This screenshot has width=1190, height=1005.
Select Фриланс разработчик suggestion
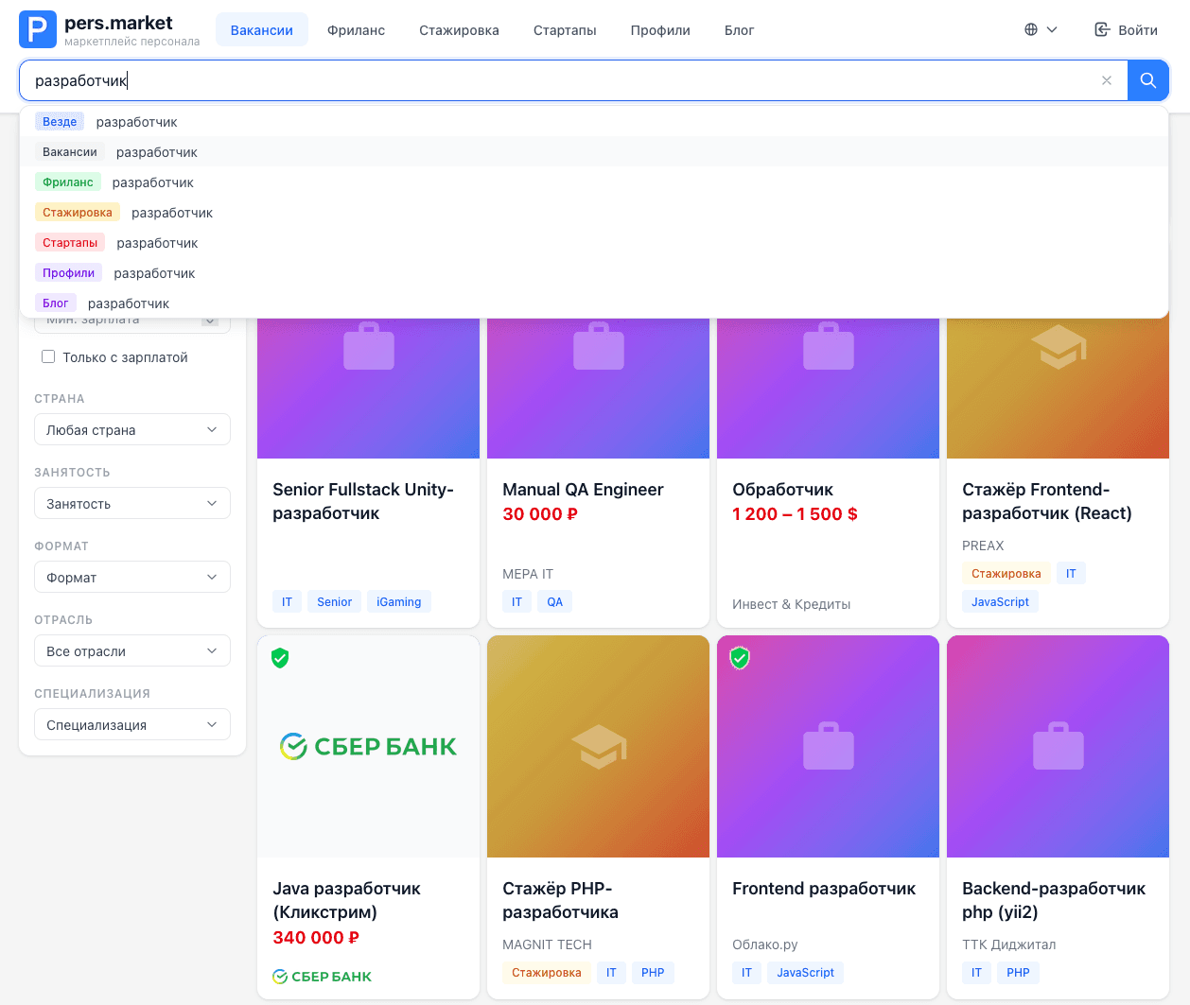pos(594,182)
